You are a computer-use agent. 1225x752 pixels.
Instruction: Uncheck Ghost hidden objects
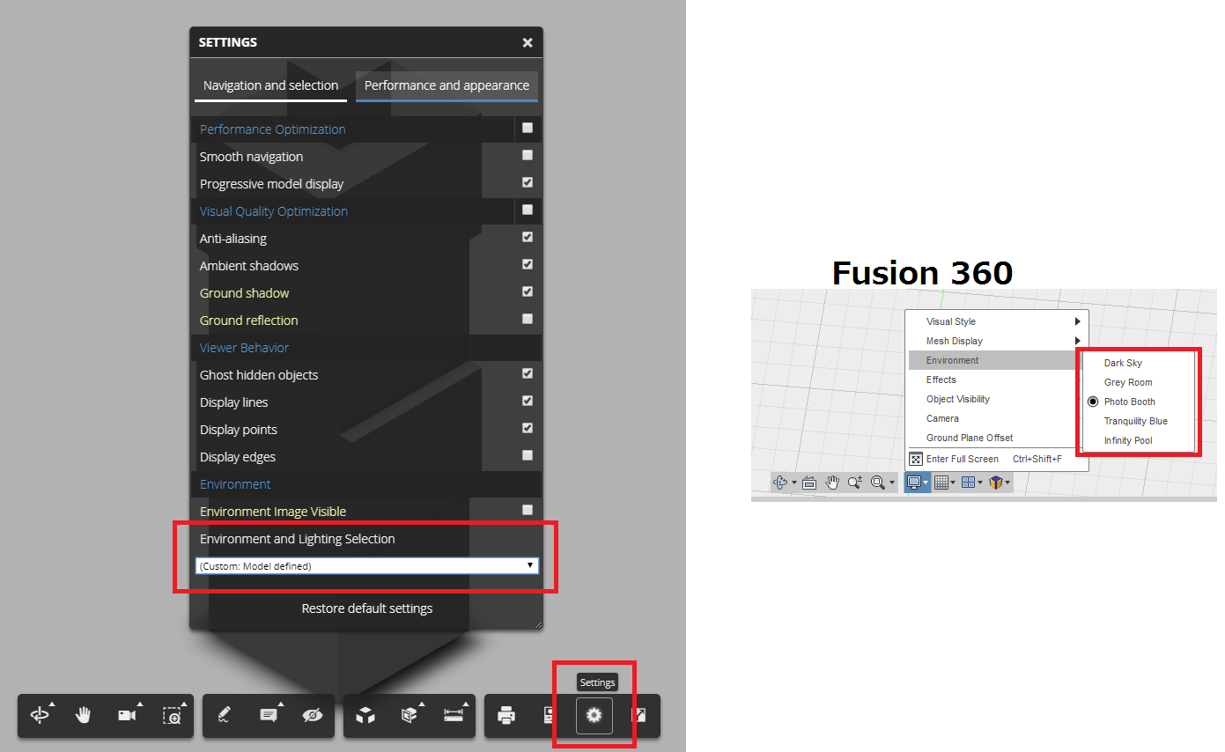coord(528,374)
